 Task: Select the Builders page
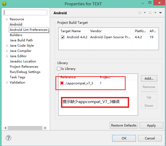tap(16, 35)
